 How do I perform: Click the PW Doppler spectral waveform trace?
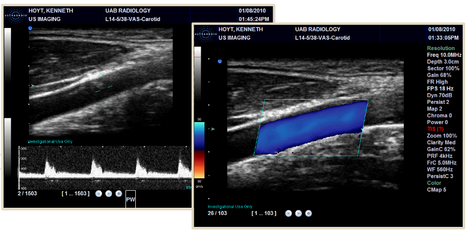(105, 169)
